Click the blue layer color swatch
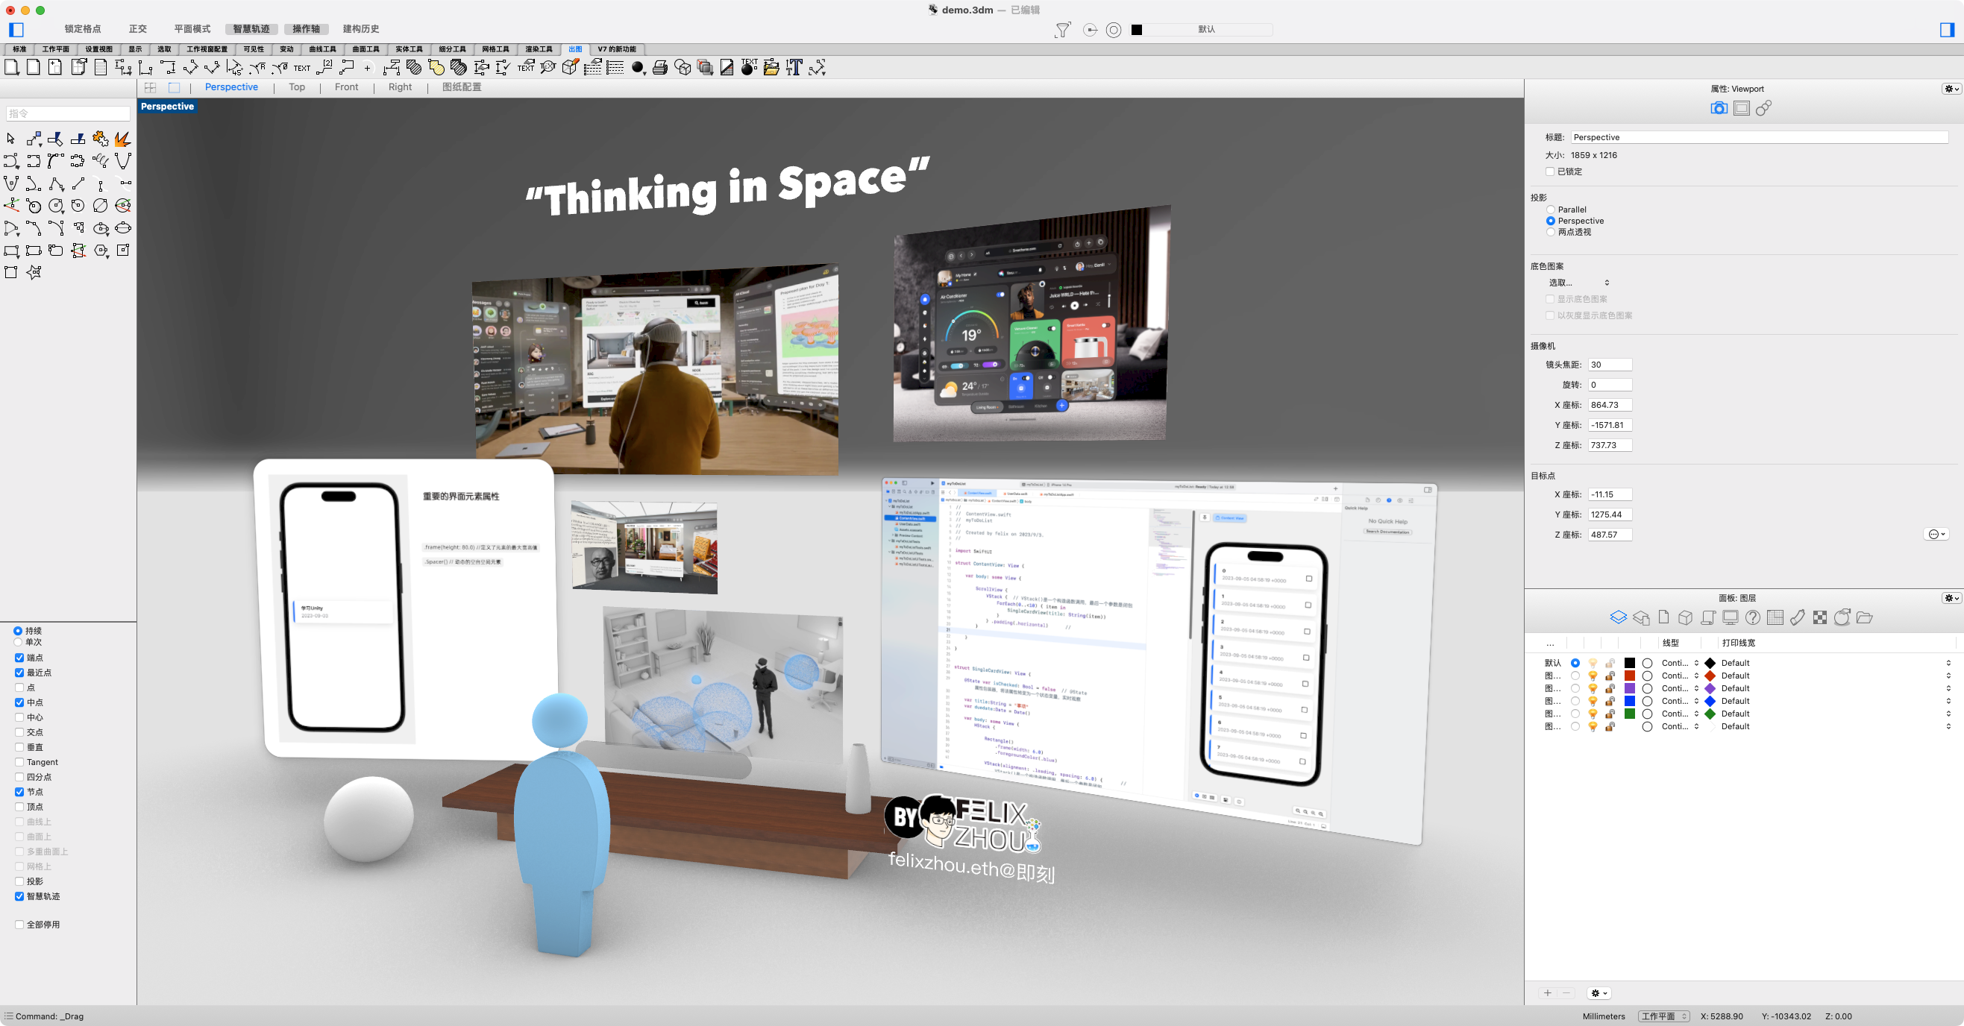This screenshot has width=1964, height=1026. click(1629, 702)
